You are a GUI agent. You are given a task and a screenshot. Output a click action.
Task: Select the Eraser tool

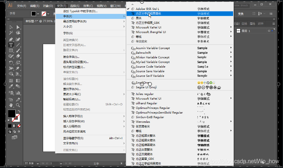tap(18, 56)
